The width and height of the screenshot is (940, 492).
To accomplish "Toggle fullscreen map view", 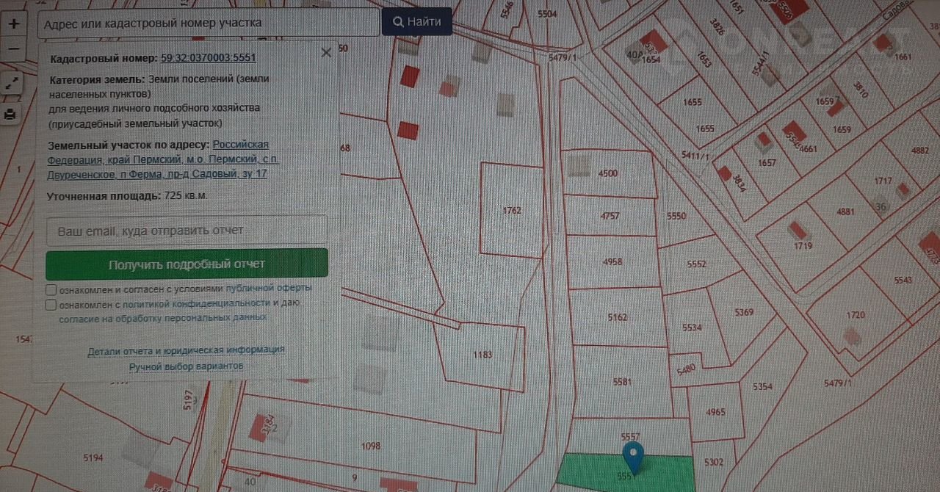I will pyautogui.click(x=12, y=82).
